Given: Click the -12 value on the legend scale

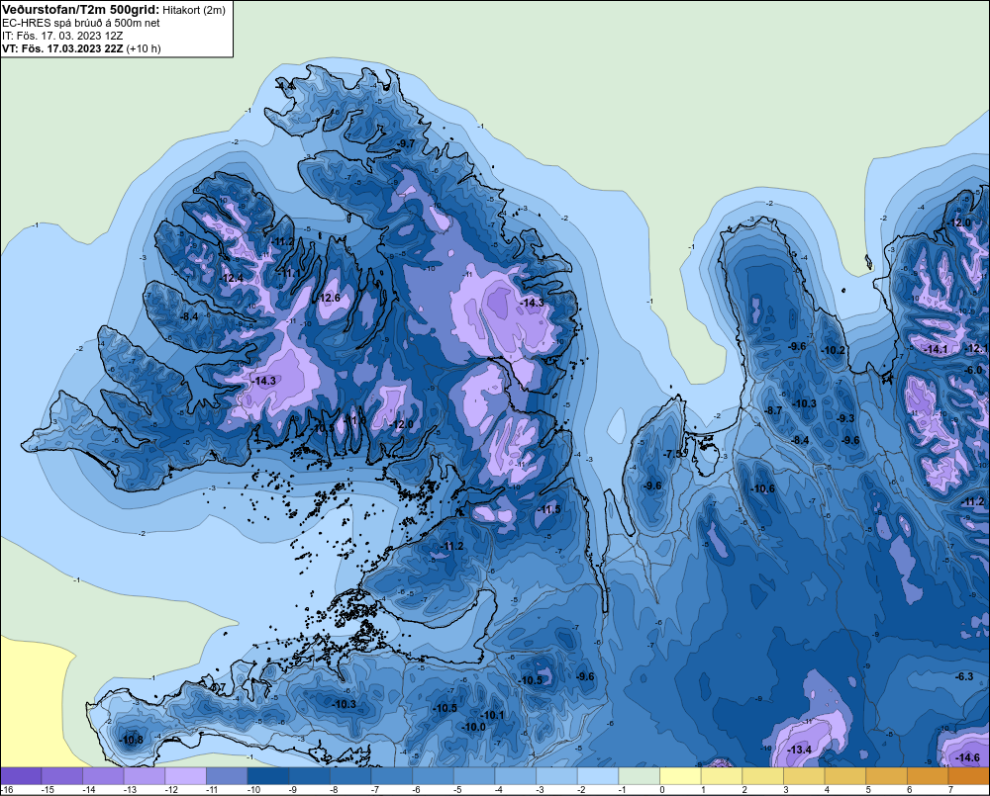Looking at the screenshot, I should tap(171, 790).
